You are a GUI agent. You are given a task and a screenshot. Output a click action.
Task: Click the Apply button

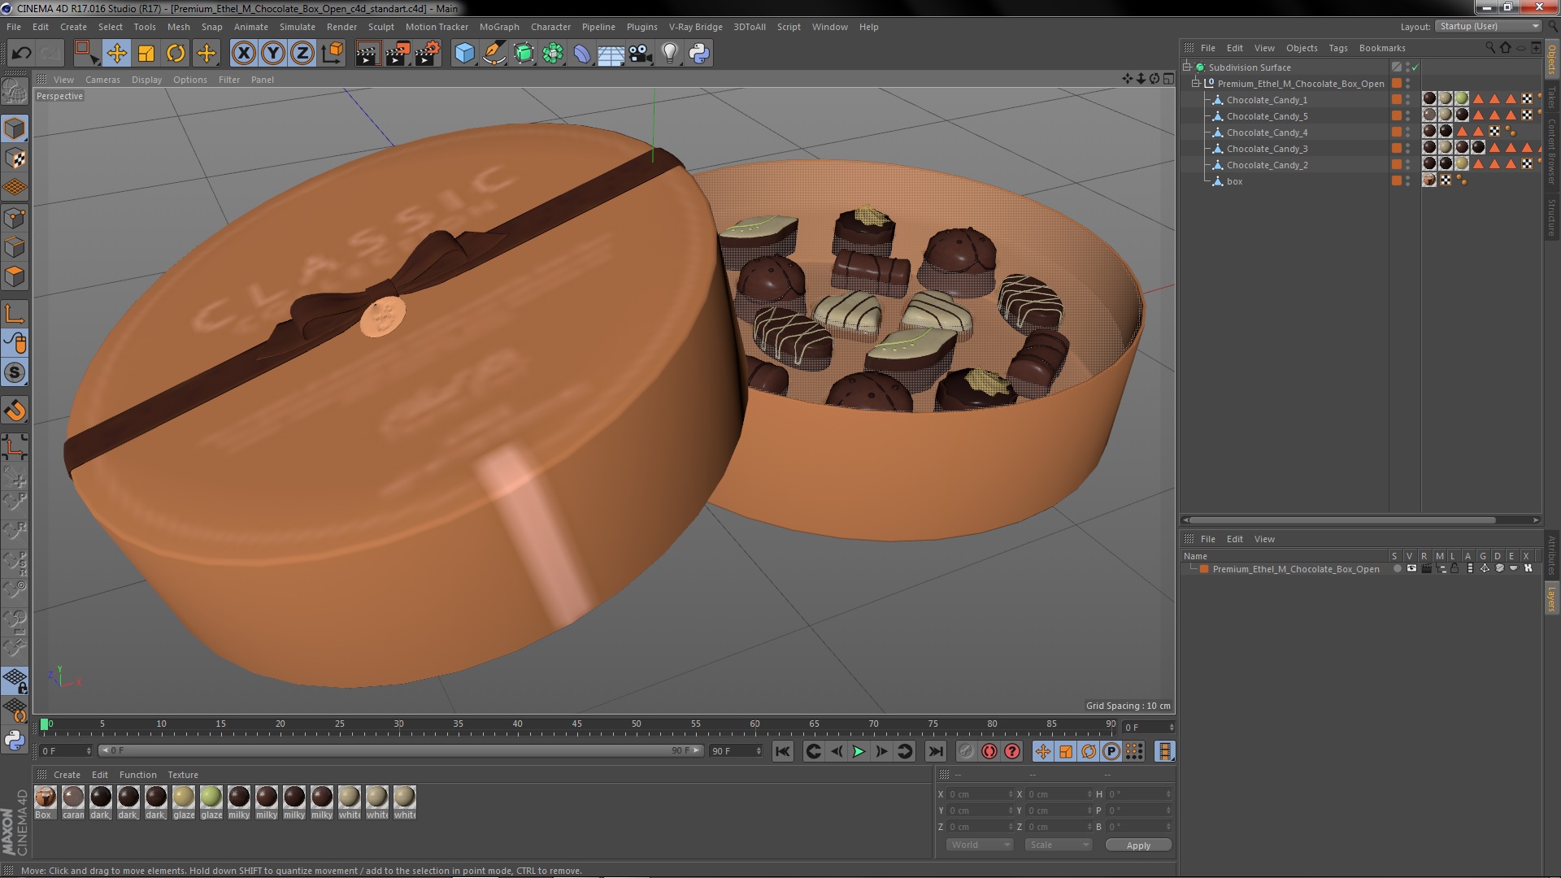pos(1138,845)
